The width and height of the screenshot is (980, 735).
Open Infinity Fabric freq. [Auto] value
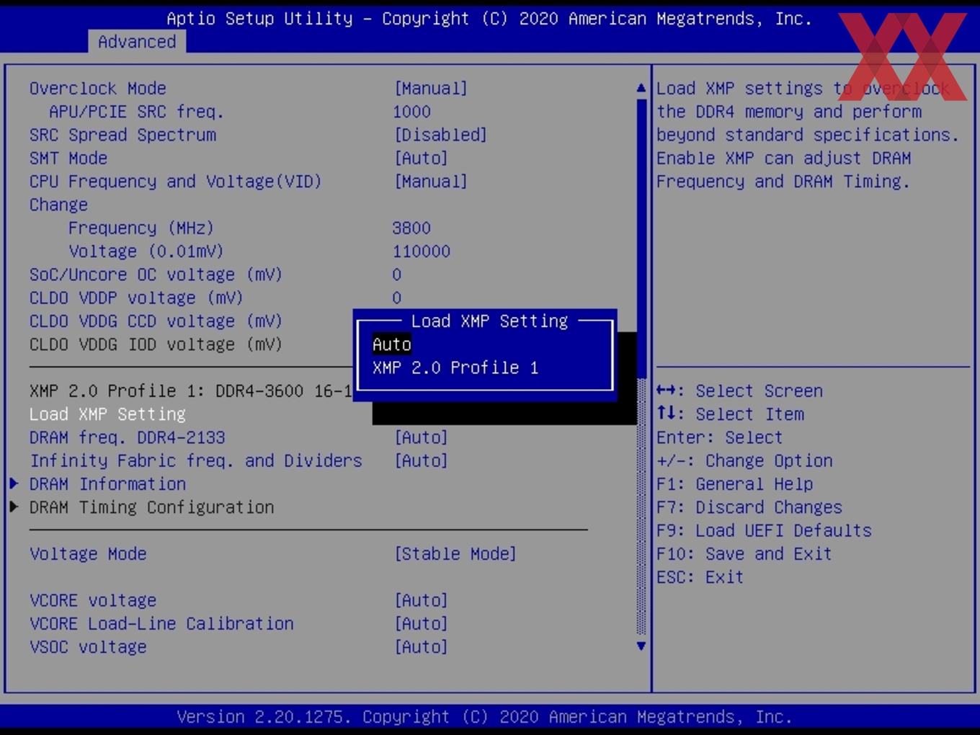coord(421,460)
